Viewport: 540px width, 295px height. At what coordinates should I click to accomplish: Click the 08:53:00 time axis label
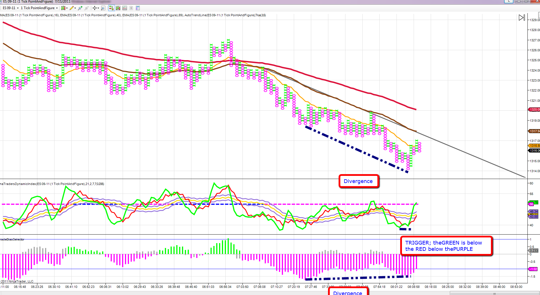click(516, 287)
